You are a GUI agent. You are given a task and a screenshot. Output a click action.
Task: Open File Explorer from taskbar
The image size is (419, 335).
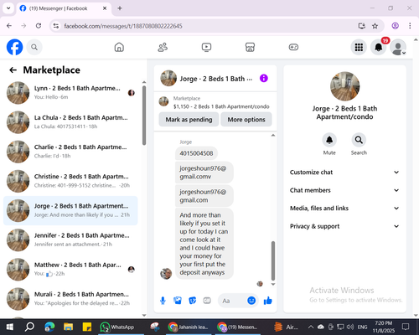68,327
